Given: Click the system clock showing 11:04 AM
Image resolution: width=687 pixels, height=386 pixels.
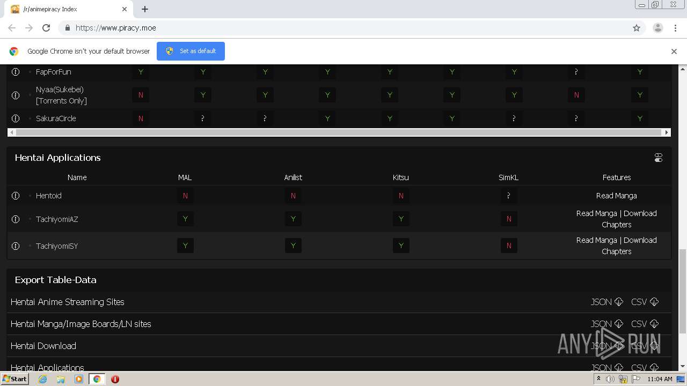Looking at the screenshot, I should click(660, 379).
